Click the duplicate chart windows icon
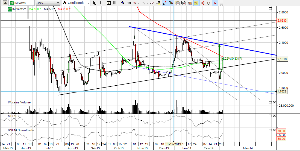 tap(184, 3)
